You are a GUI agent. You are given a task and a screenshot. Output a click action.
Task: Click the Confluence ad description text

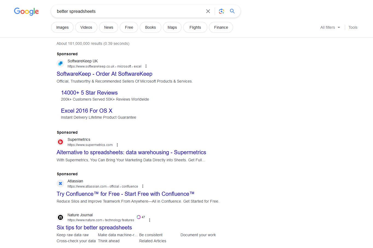click(138, 201)
